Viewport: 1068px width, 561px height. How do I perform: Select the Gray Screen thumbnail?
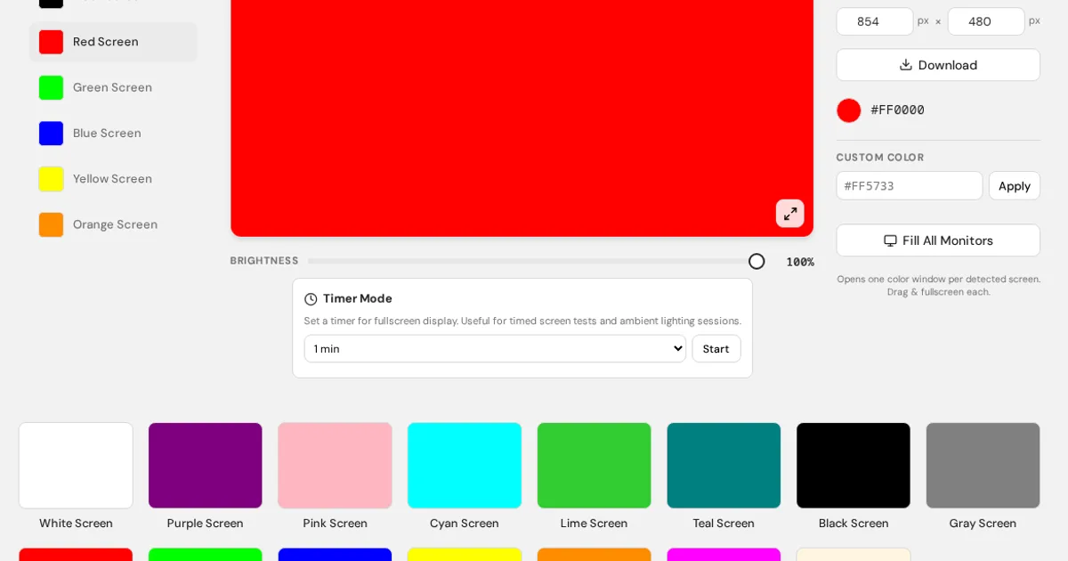coord(983,466)
